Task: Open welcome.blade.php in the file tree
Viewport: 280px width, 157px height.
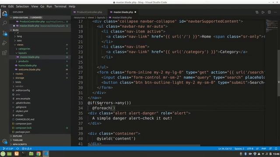Action: click(x=29, y=70)
